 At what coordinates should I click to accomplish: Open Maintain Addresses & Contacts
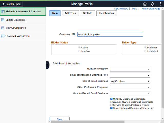(23, 12)
